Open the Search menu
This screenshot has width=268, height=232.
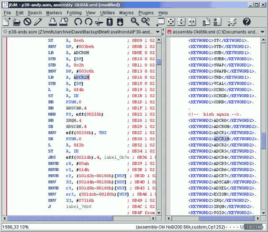point(35,13)
